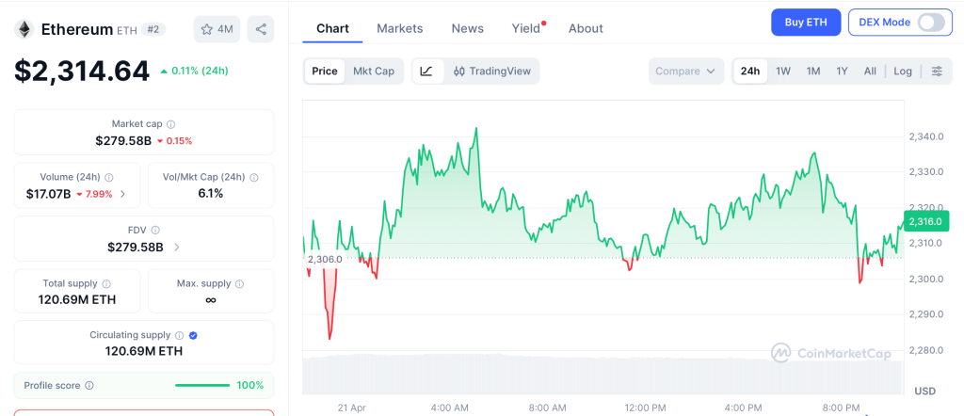Switch chart to Mkt Cap view

(x=374, y=72)
